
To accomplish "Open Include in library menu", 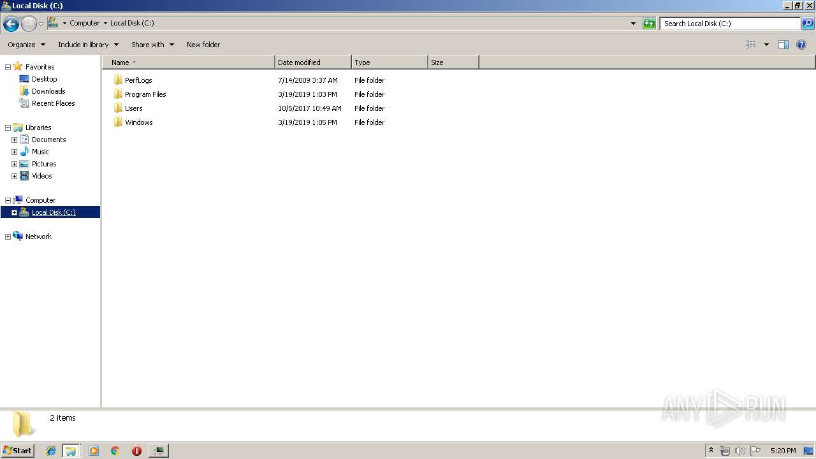I will pyautogui.click(x=88, y=45).
